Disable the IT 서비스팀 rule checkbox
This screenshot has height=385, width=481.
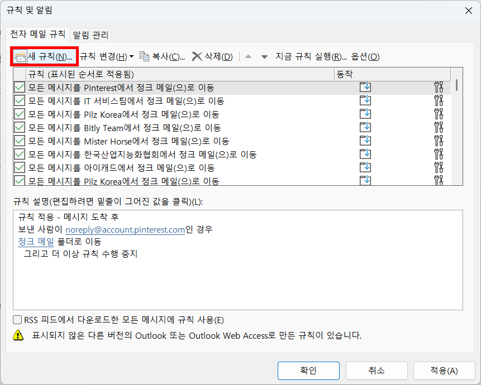(x=18, y=100)
